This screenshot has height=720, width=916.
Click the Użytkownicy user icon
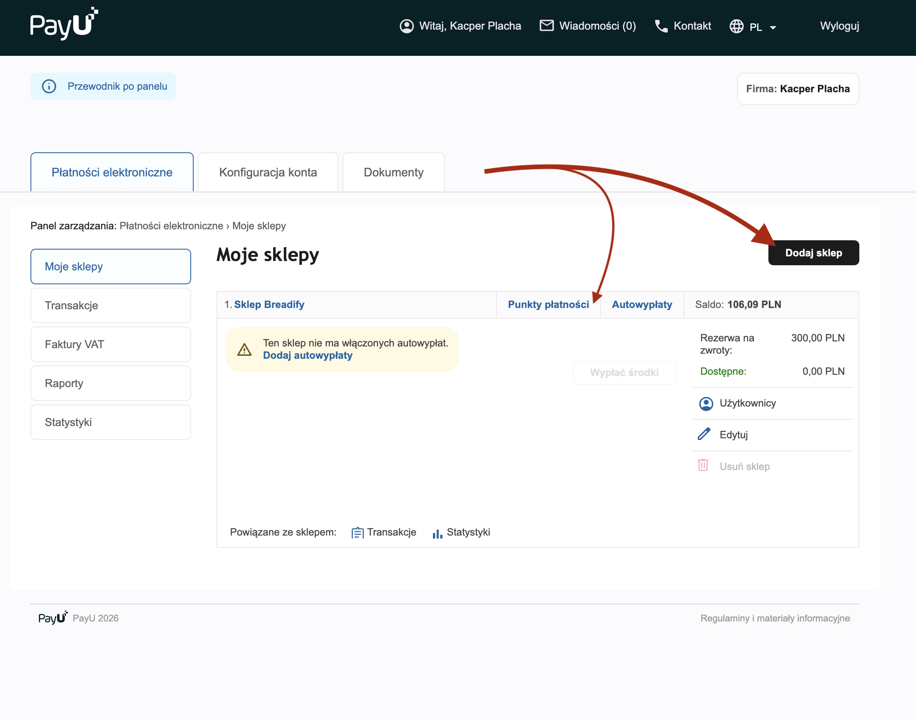706,404
